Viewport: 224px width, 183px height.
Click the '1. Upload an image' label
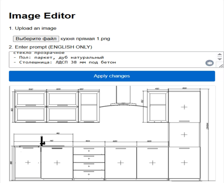pos(33,28)
